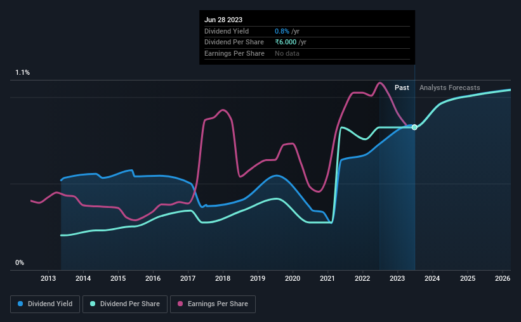The image size is (521, 322).
Task: Click the 2013 x-axis label
Action: tap(48, 278)
